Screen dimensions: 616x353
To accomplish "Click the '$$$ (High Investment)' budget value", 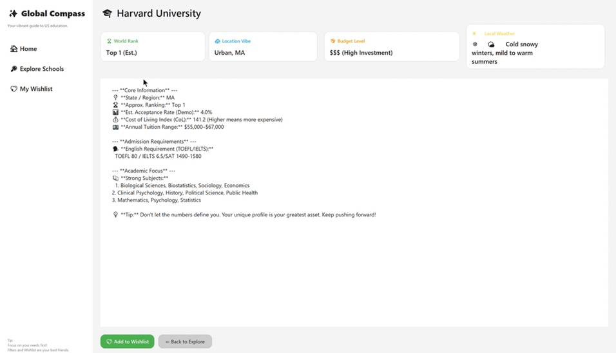I will 361,53.
